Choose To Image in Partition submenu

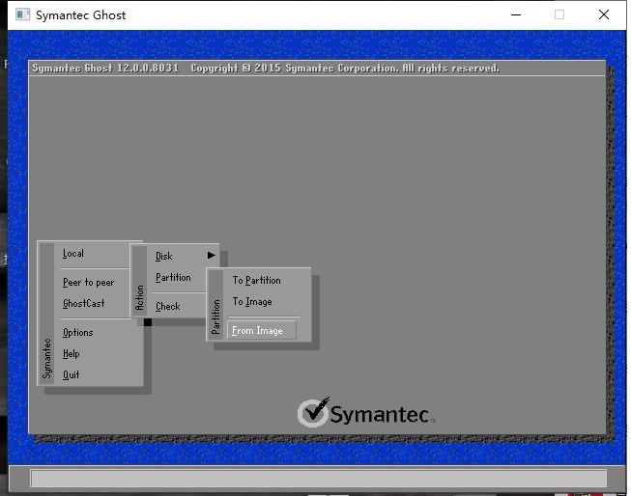252,302
